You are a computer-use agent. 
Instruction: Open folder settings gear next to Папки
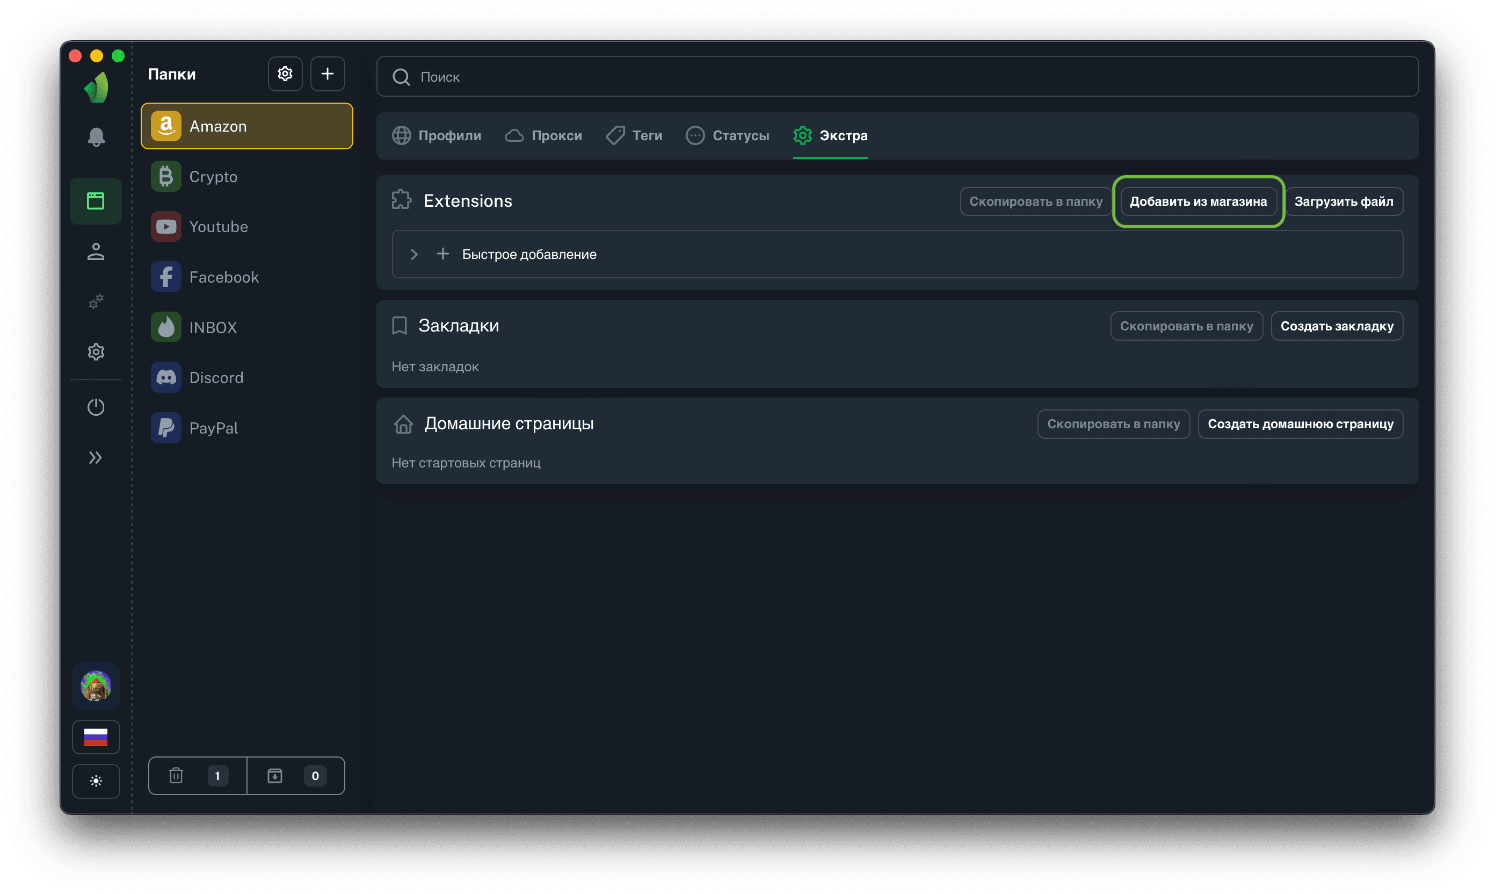[x=285, y=74]
